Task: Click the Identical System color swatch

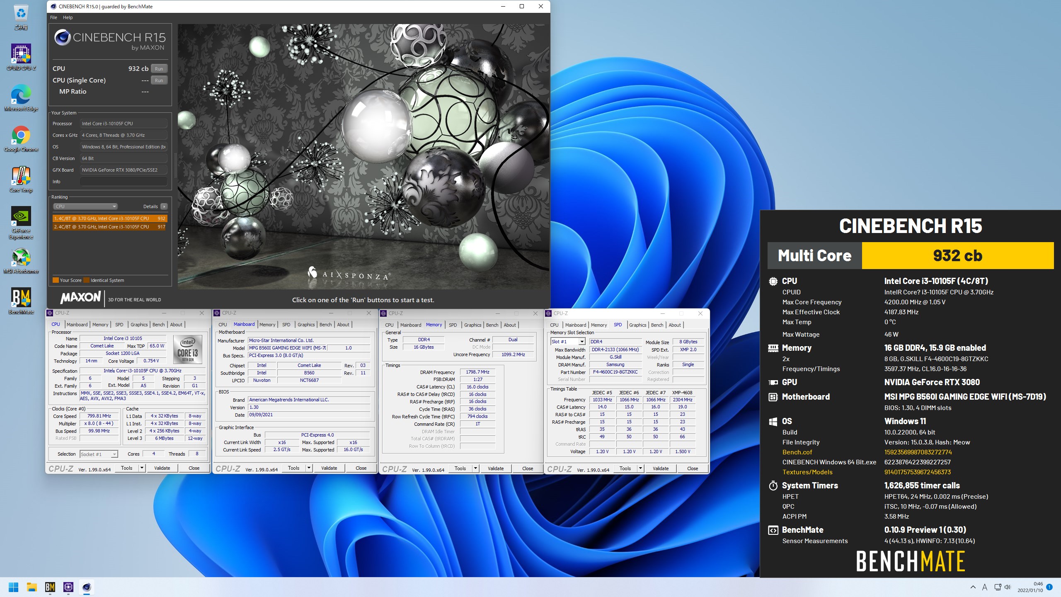Action: tap(87, 280)
